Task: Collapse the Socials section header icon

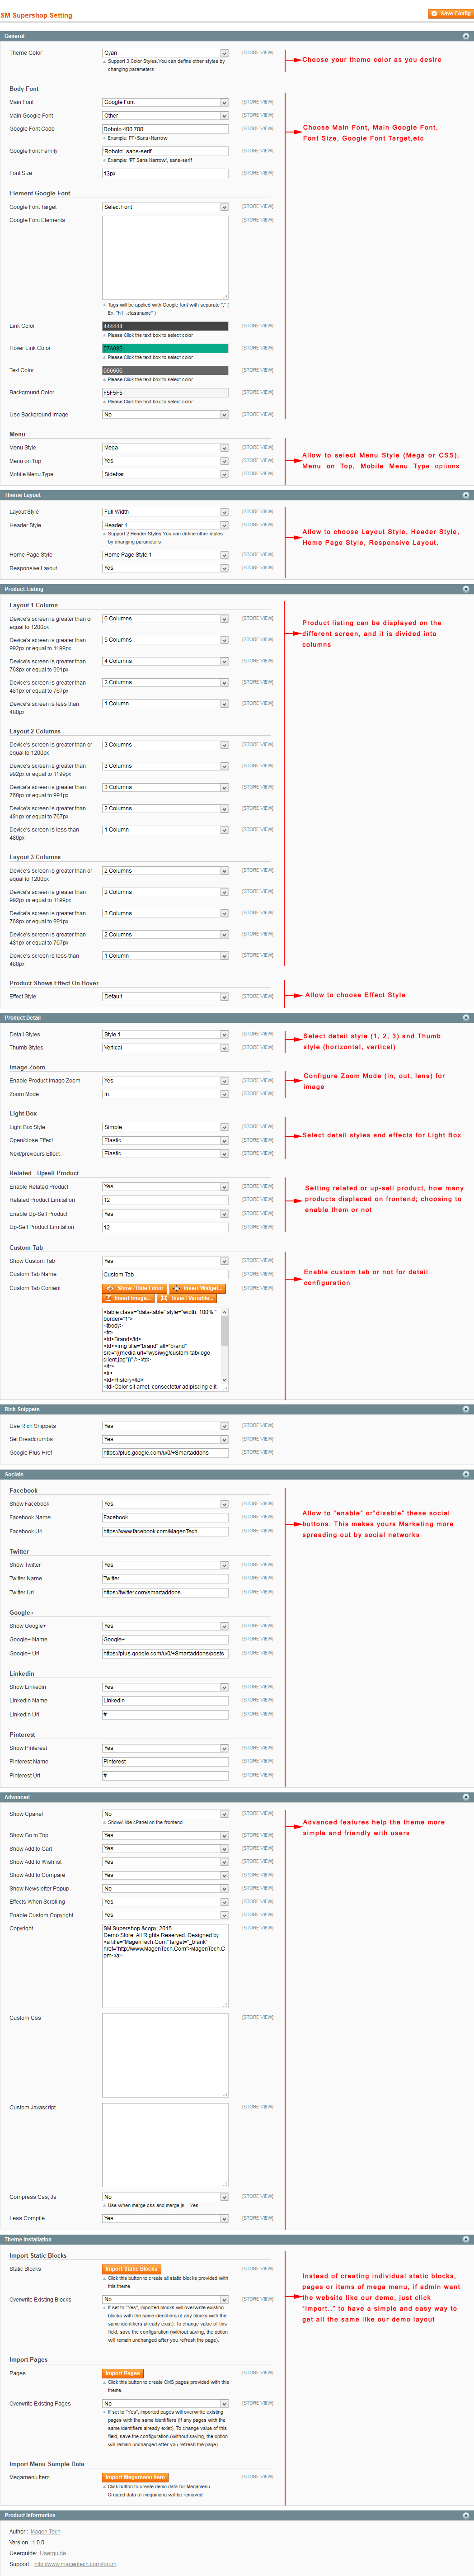Action: [x=466, y=1474]
